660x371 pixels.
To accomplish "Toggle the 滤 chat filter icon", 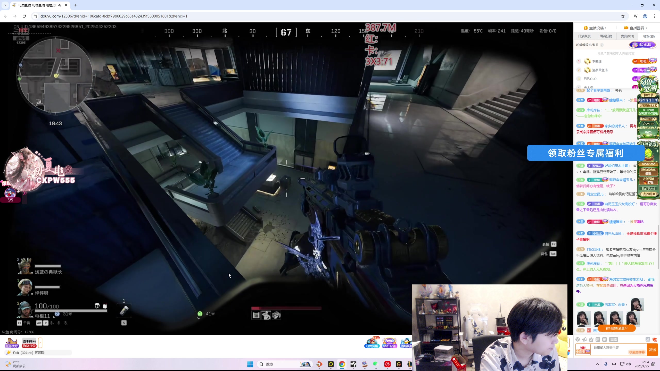I will (648, 339).
